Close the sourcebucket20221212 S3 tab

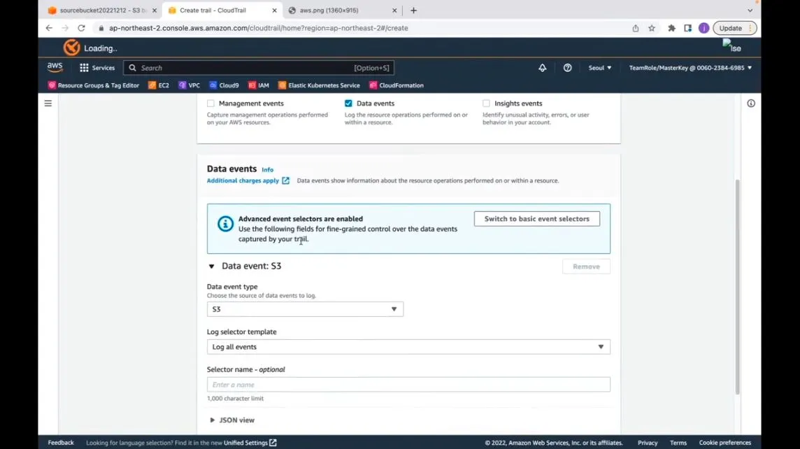pos(155,10)
